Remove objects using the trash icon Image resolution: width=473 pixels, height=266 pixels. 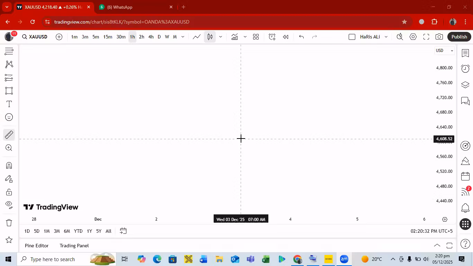click(x=9, y=223)
